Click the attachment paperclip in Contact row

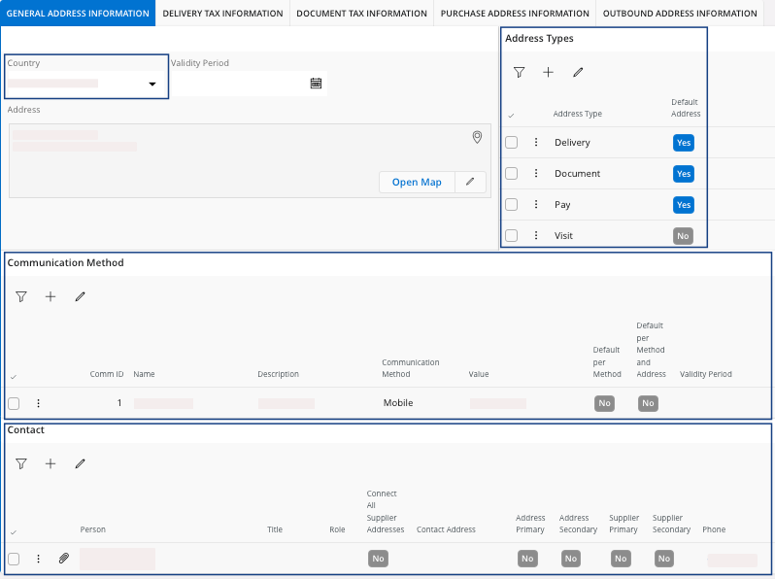64,559
